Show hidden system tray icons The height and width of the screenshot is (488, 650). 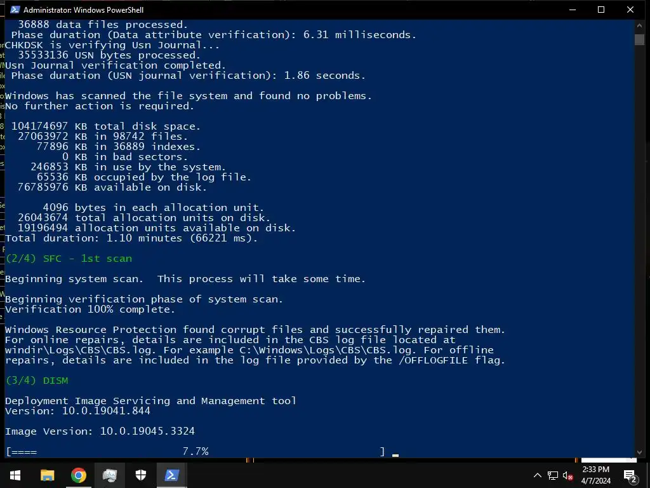pyautogui.click(x=537, y=475)
